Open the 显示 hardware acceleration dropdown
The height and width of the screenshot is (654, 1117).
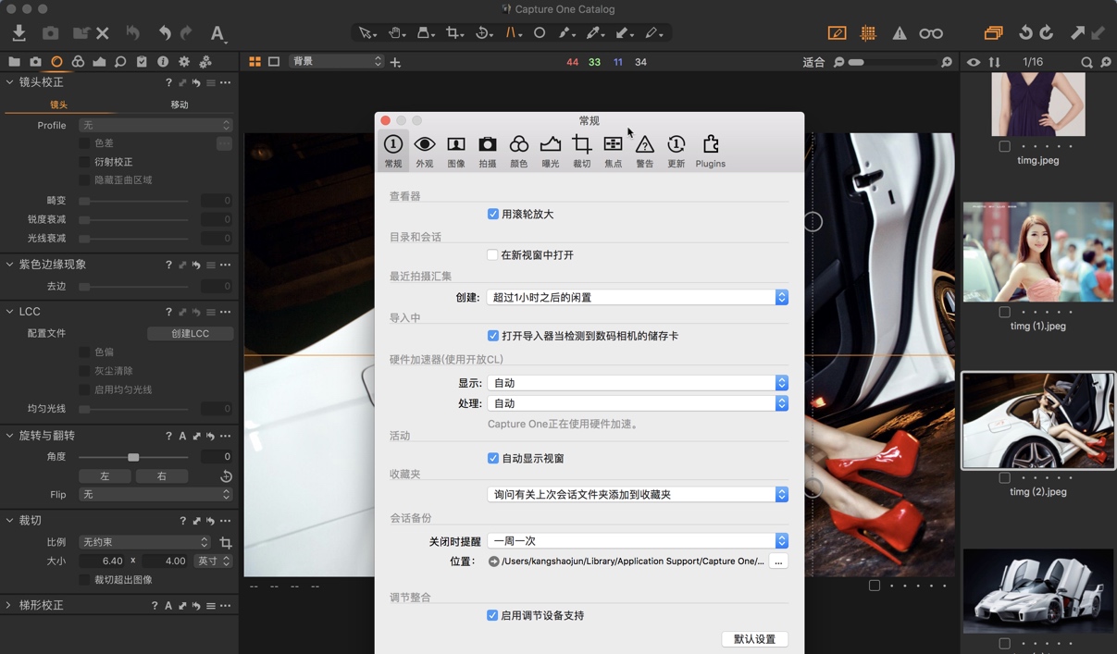[x=637, y=382]
